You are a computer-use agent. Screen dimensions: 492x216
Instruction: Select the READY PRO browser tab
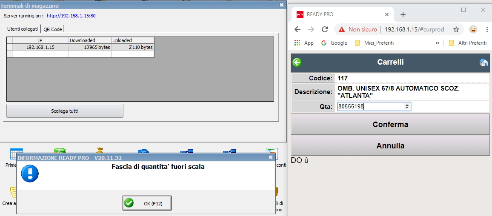[343, 14]
